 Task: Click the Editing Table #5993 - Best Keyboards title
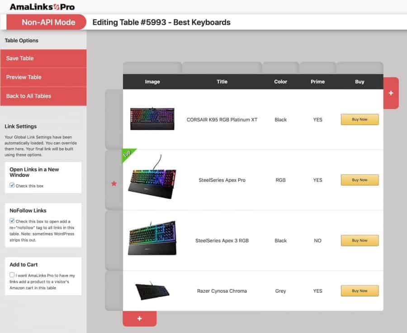(x=161, y=22)
